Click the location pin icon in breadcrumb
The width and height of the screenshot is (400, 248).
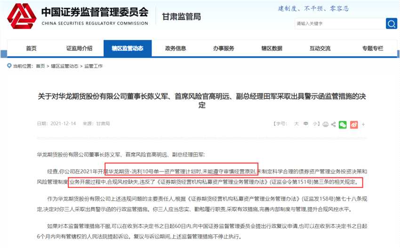pyautogui.click(x=9, y=66)
